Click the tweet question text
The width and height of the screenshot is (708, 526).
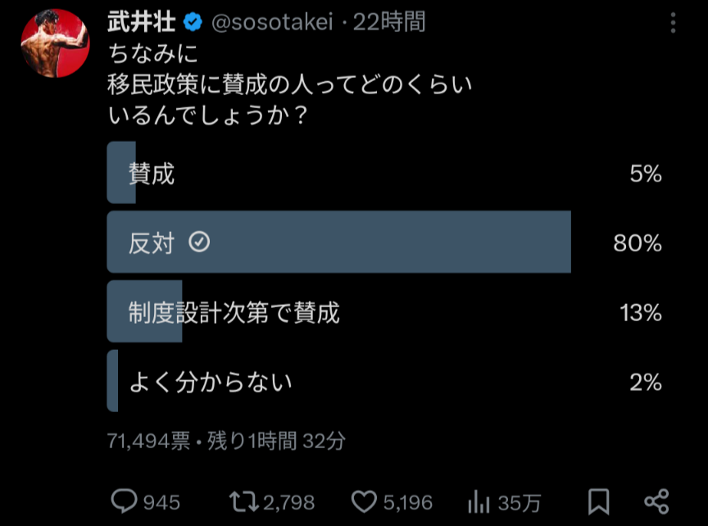(x=291, y=86)
